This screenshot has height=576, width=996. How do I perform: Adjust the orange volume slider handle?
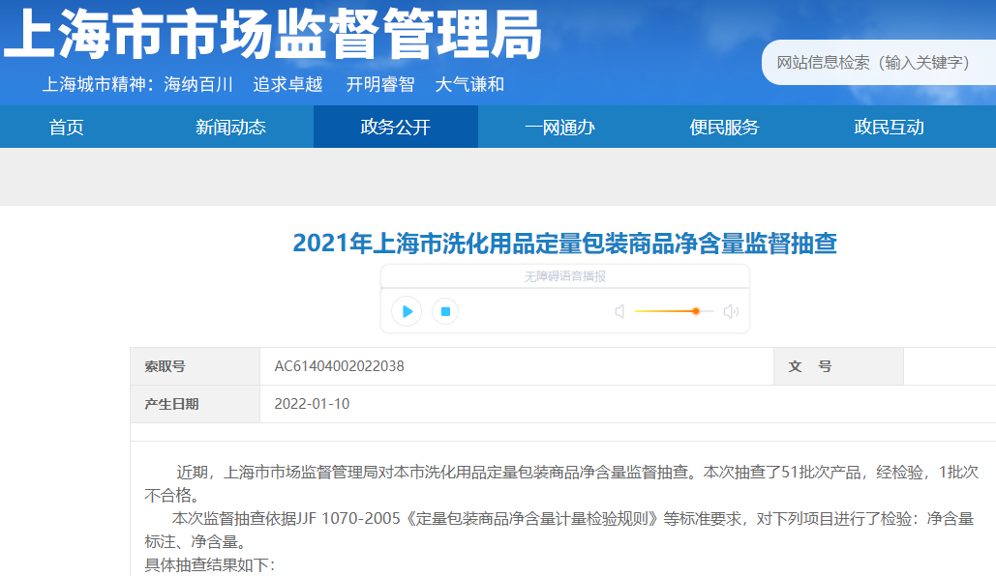click(x=696, y=311)
